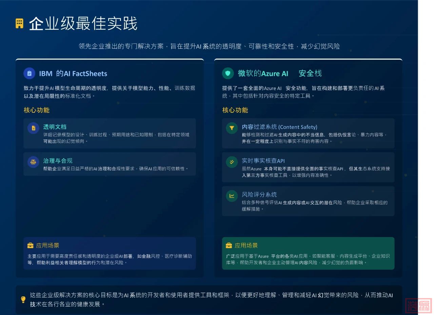Click the 核心功能 label in the Azure card
This screenshot has height=315, width=434.
pos(235,110)
